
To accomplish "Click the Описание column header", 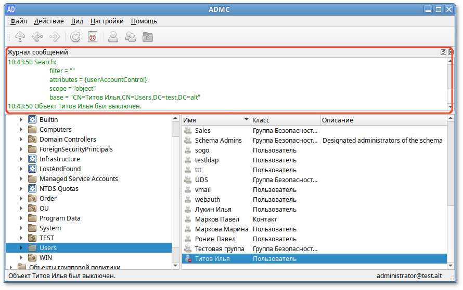I will [x=382, y=120].
